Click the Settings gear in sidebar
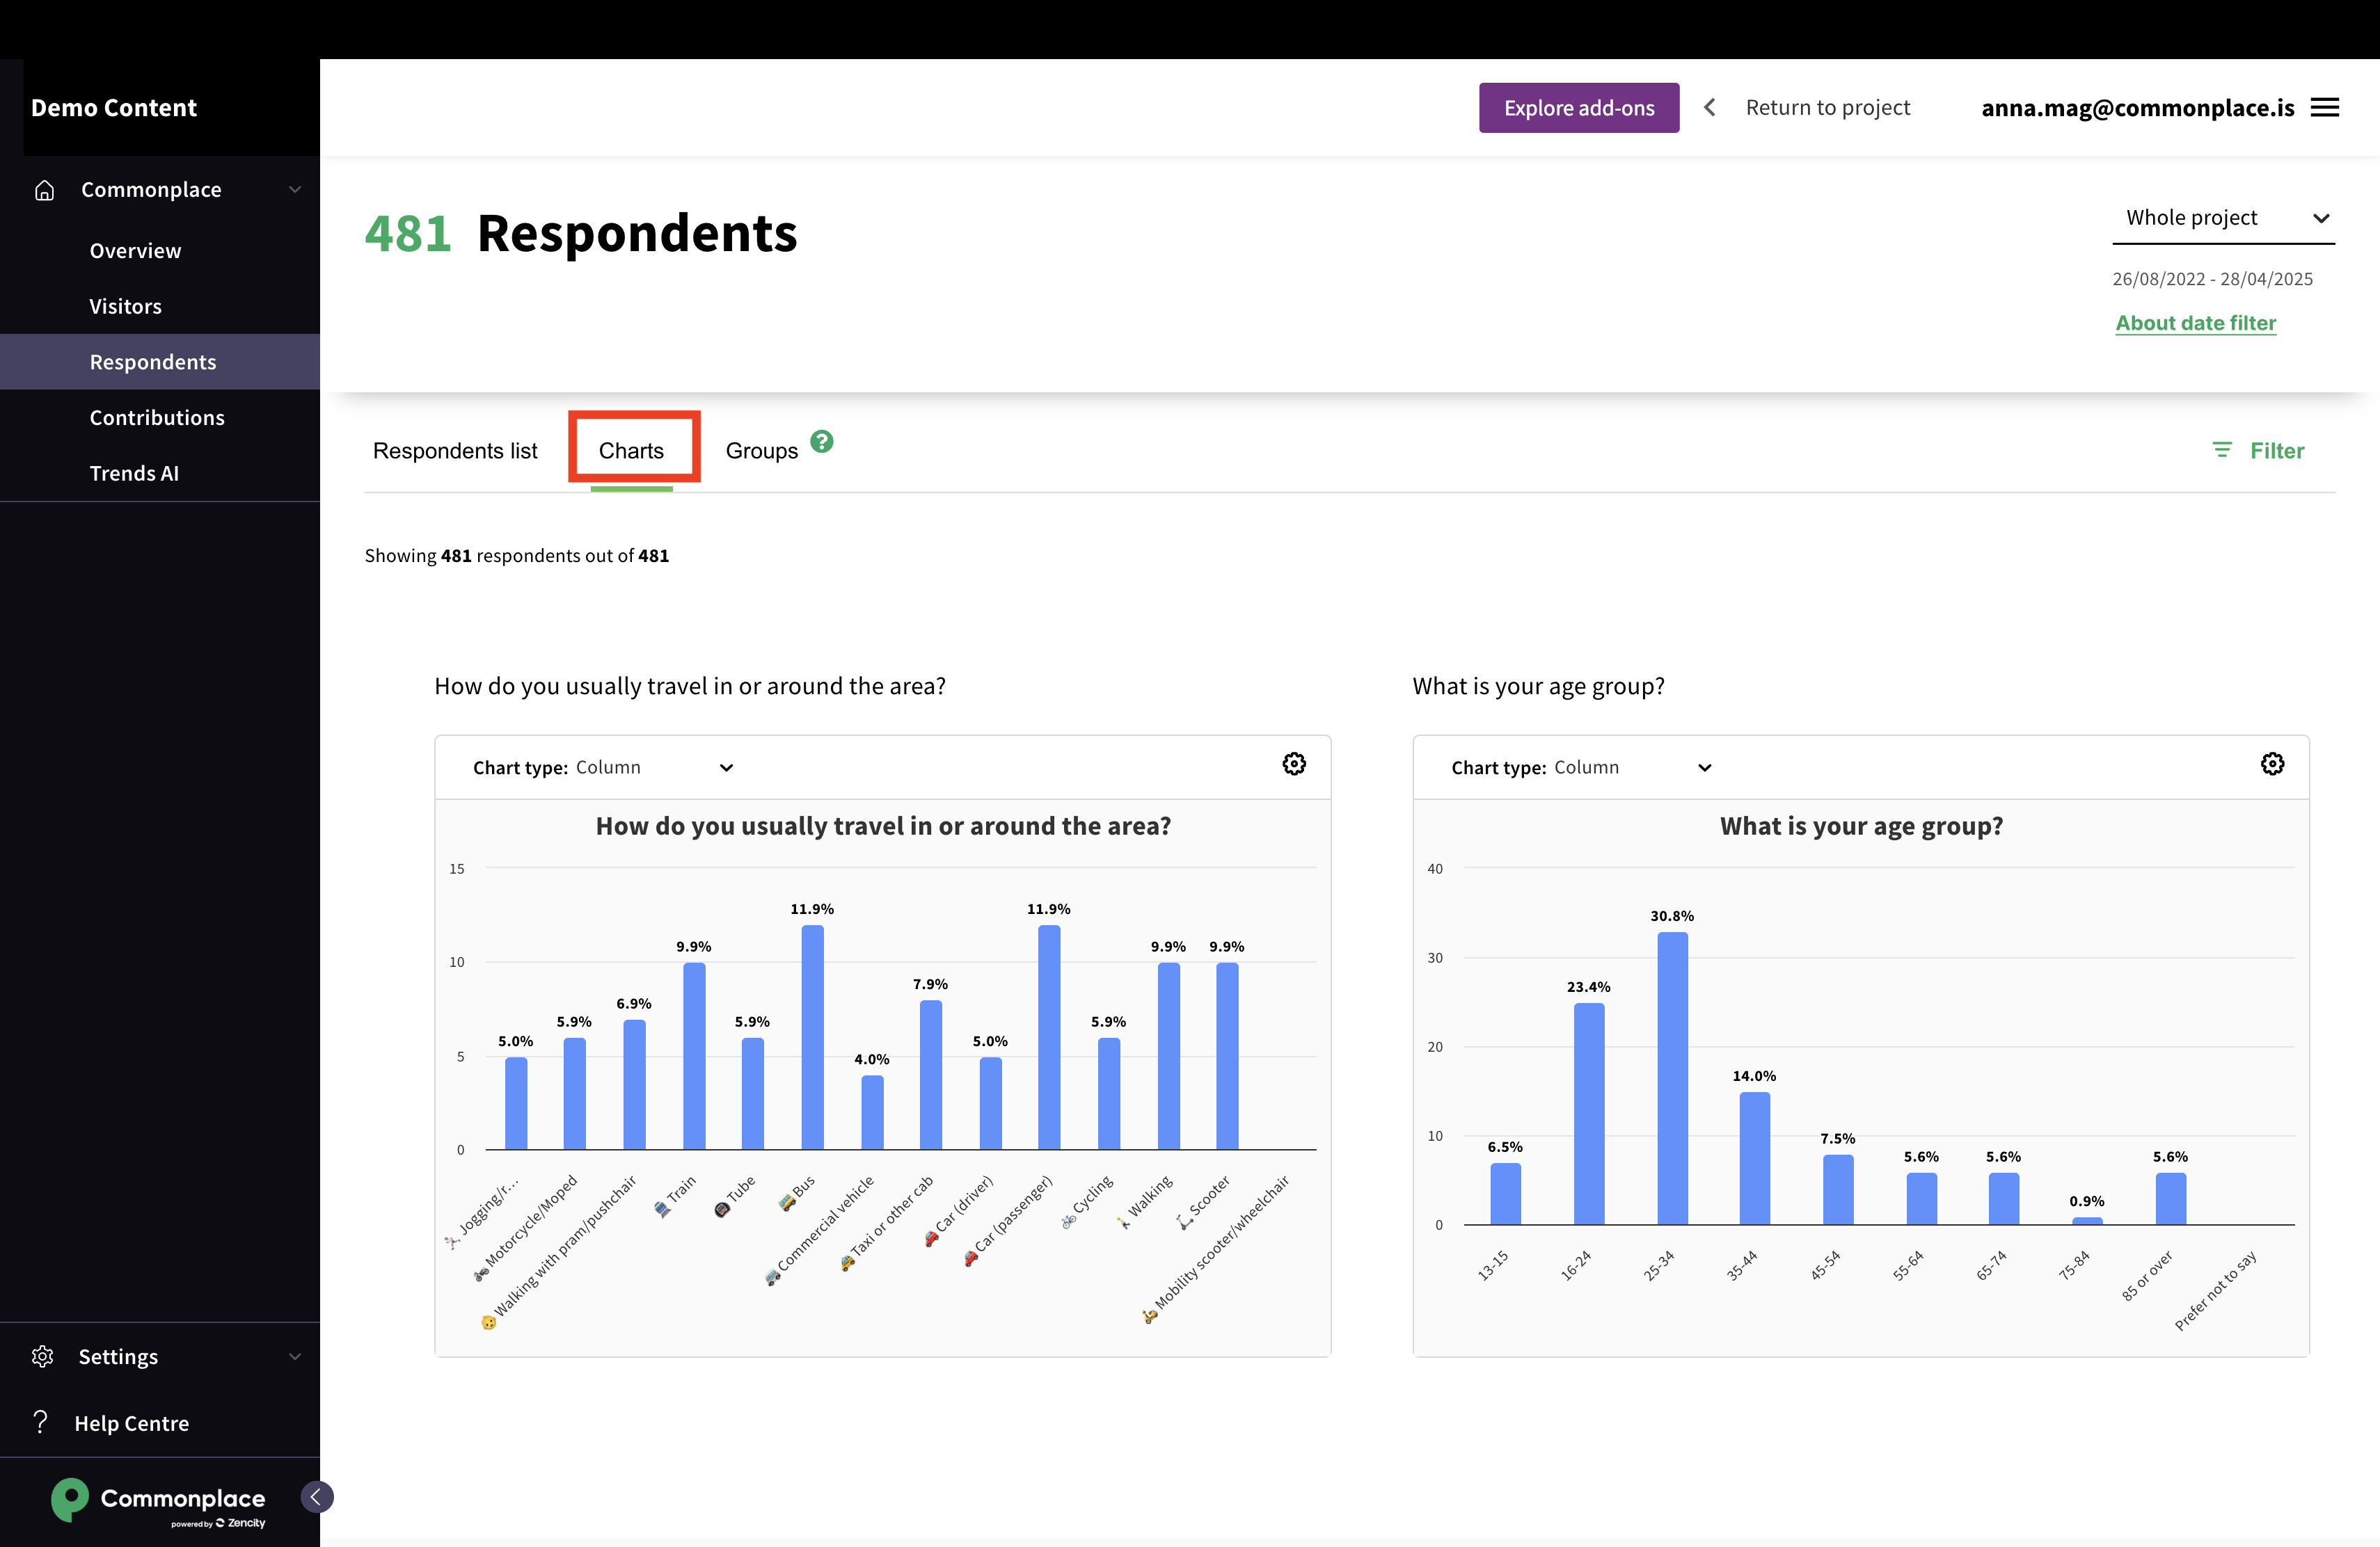Screen dimensions: 2380x1547 pos(43,1356)
